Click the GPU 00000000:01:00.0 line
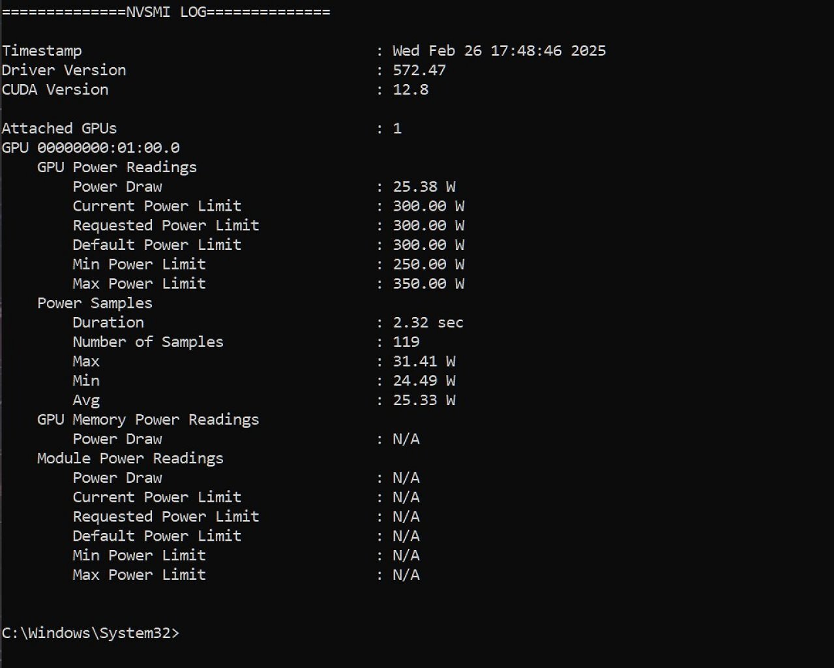The image size is (834, 668). pyautogui.click(x=91, y=148)
